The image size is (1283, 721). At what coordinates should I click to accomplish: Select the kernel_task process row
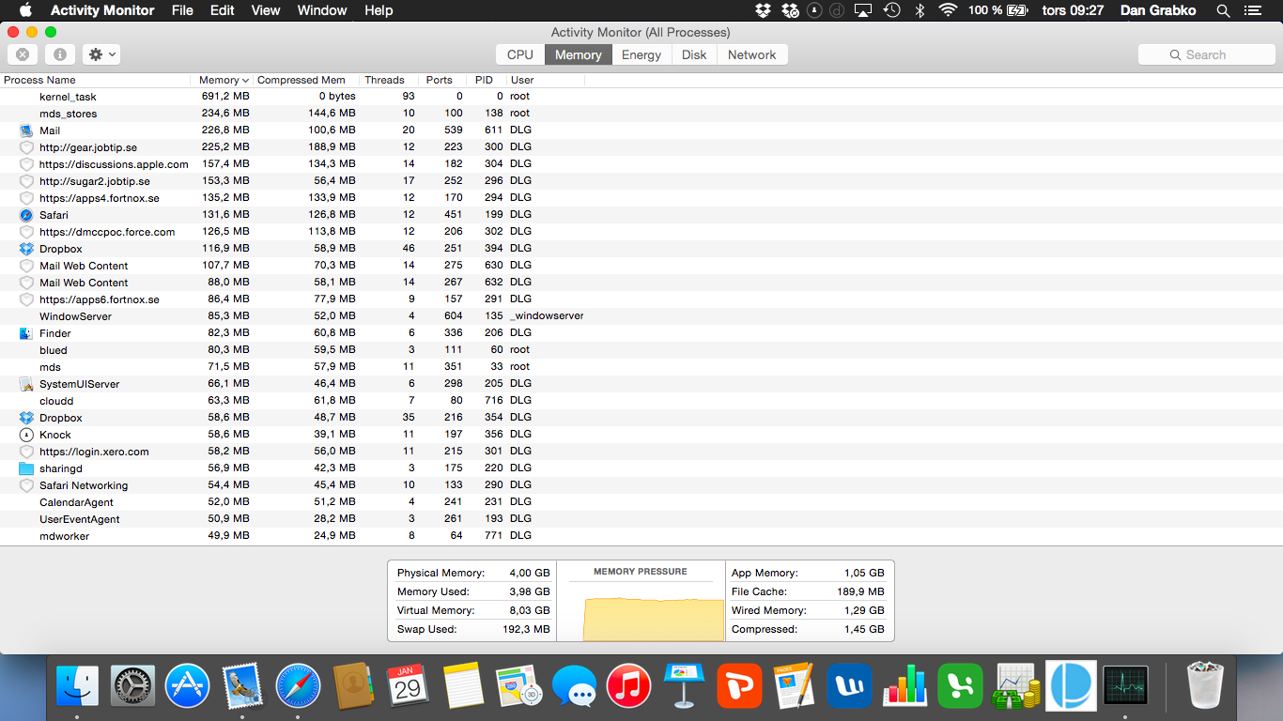641,97
